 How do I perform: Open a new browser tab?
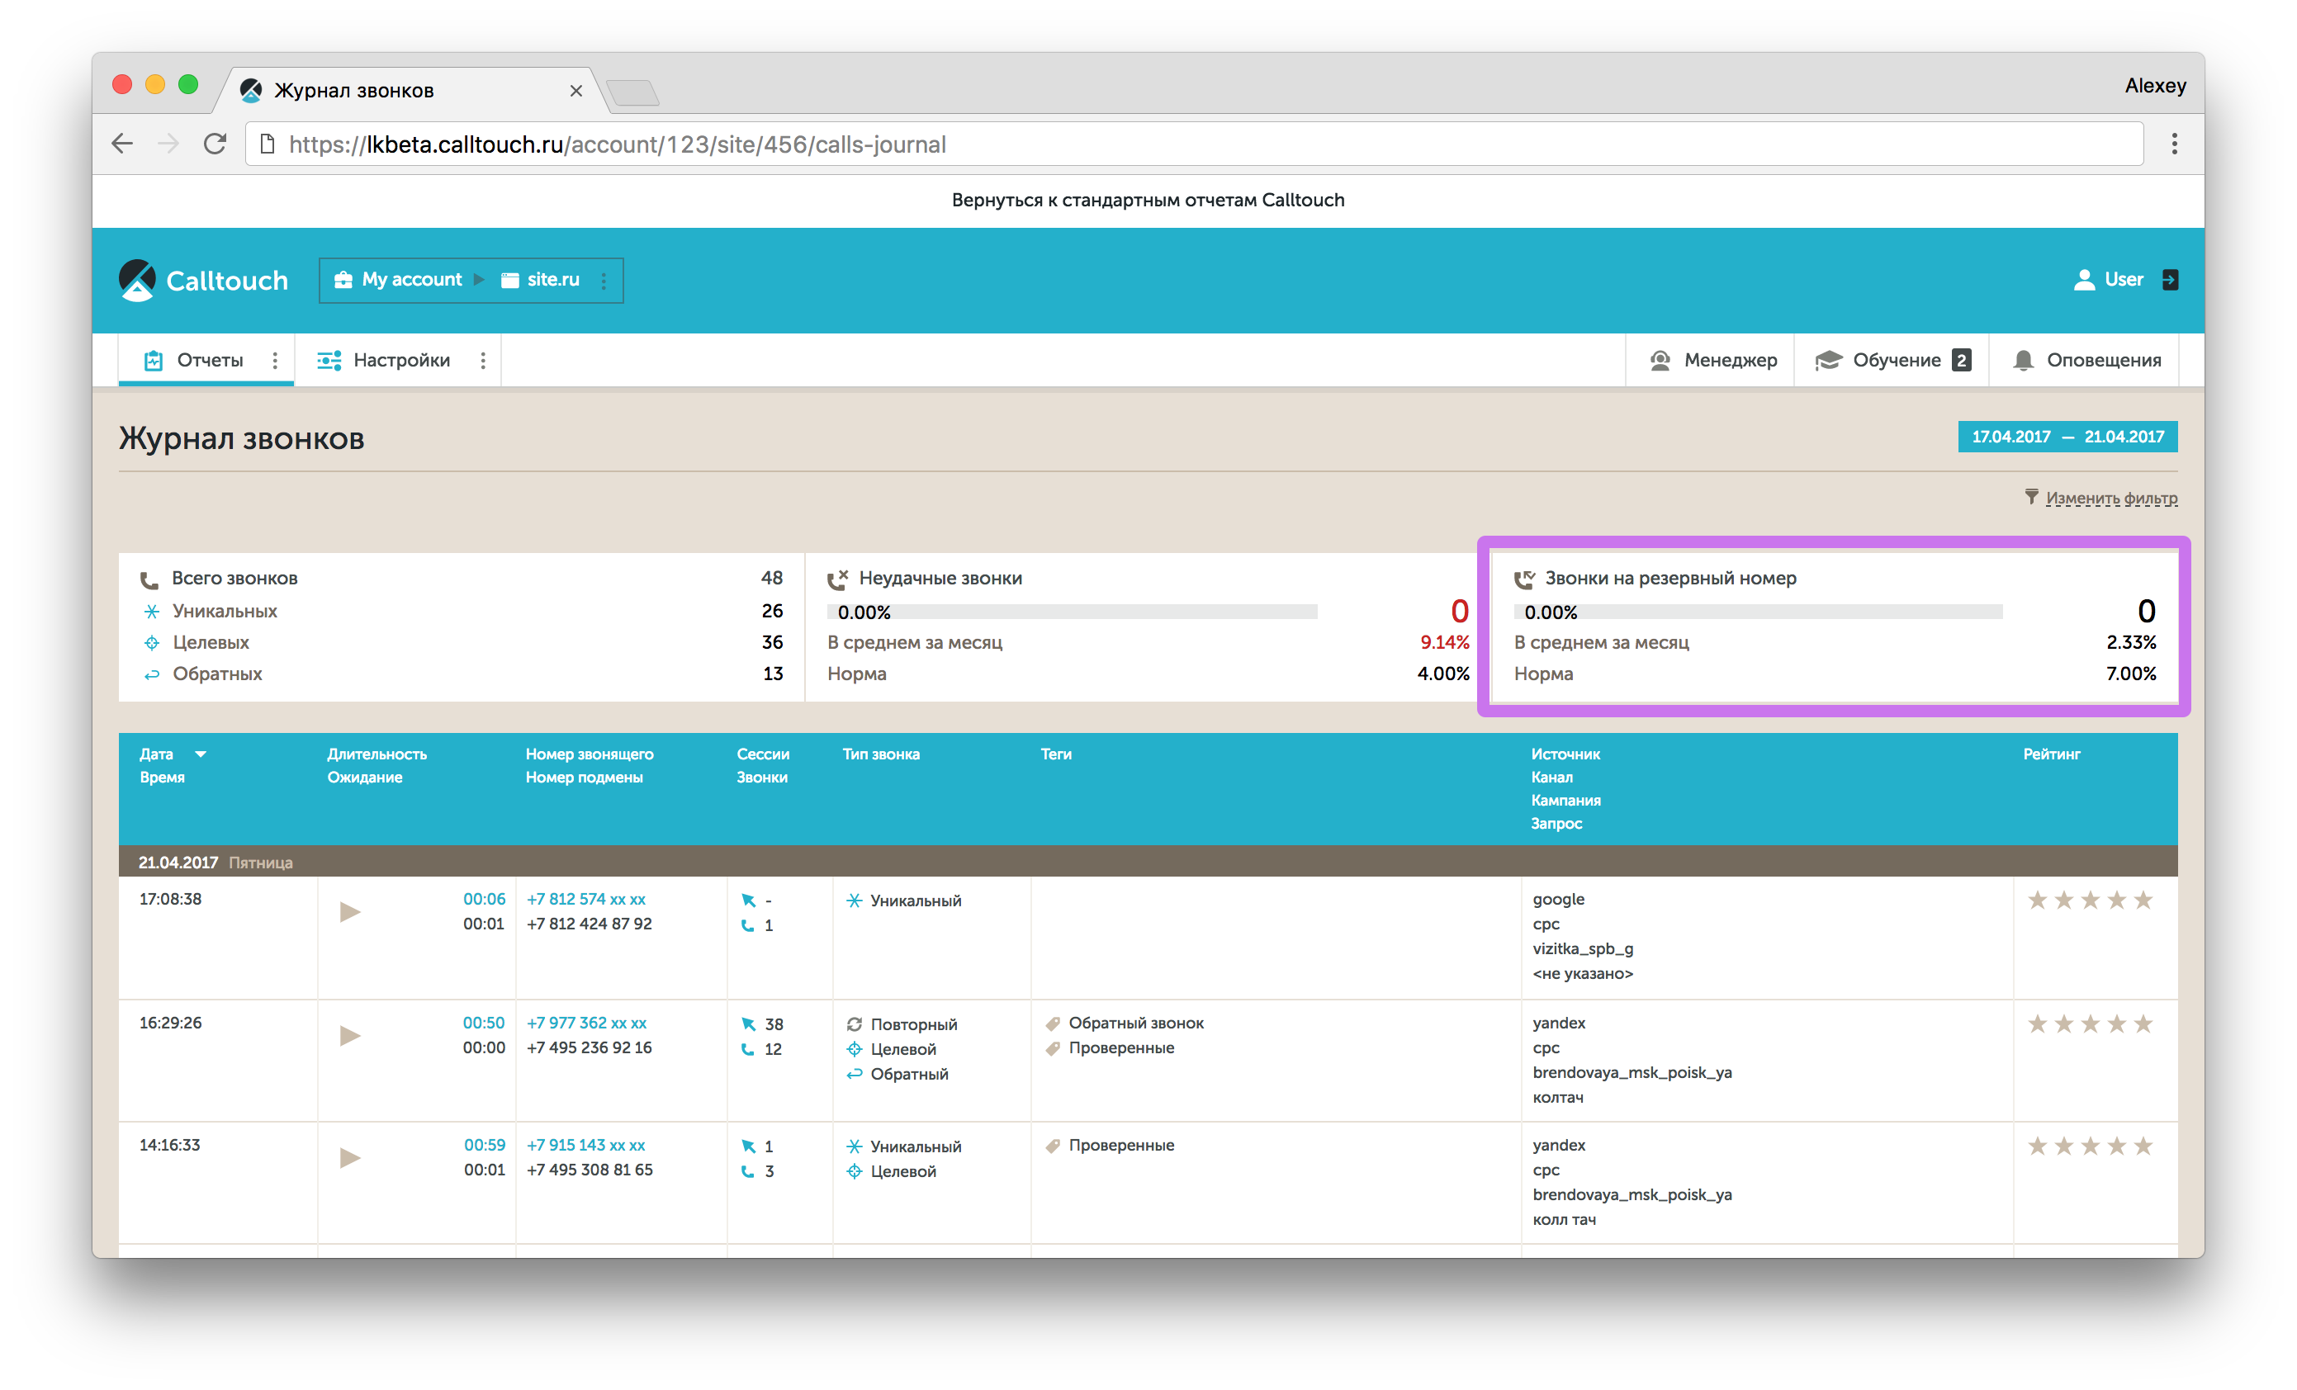click(x=633, y=92)
